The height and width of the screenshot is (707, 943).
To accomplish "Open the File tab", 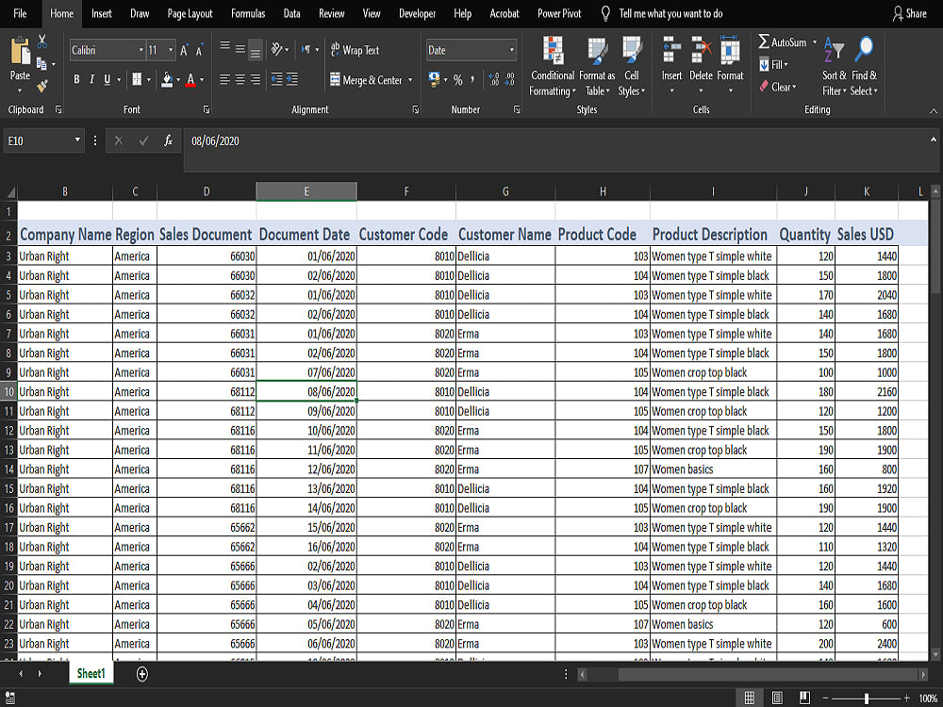I will [x=20, y=13].
